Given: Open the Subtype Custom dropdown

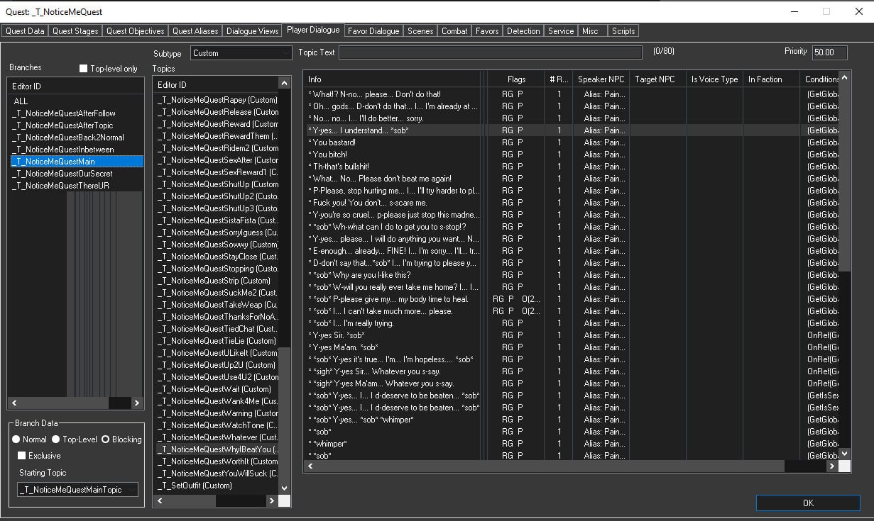Looking at the screenshot, I should pos(241,52).
